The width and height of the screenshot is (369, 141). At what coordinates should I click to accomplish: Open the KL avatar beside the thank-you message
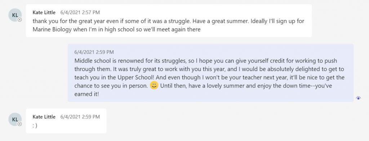pyautogui.click(x=15, y=15)
